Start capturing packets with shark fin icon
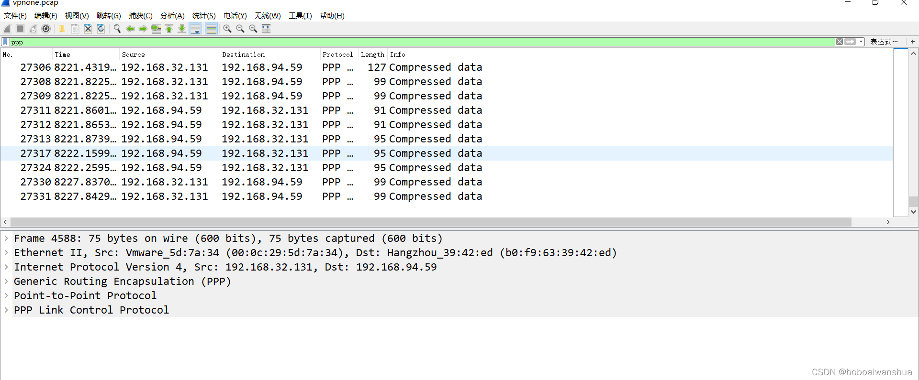The image size is (919, 380). coord(8,29)
